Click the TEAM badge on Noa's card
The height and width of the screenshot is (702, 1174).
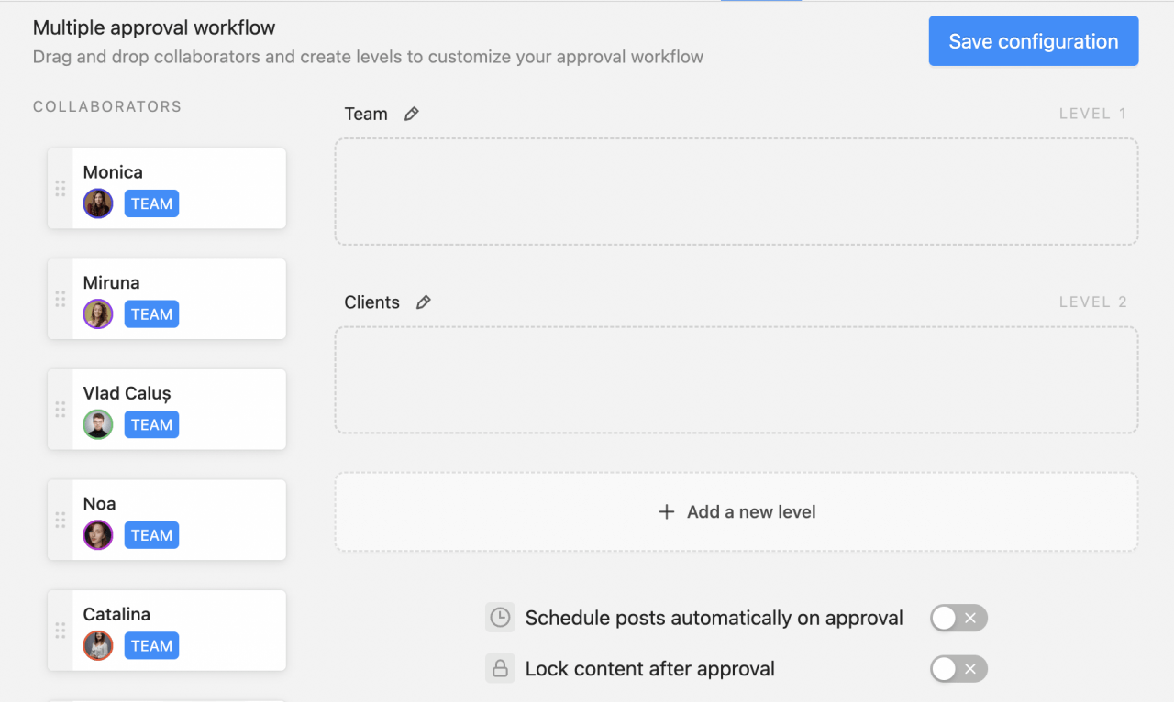[x=151, y=534]
